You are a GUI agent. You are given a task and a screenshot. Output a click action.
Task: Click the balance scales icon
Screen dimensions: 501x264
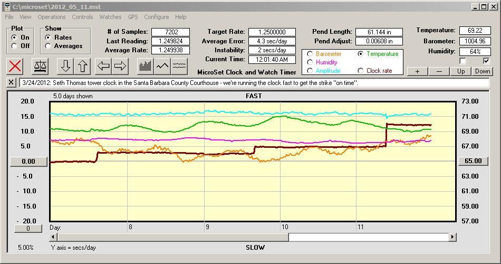(x=40, y=66)
